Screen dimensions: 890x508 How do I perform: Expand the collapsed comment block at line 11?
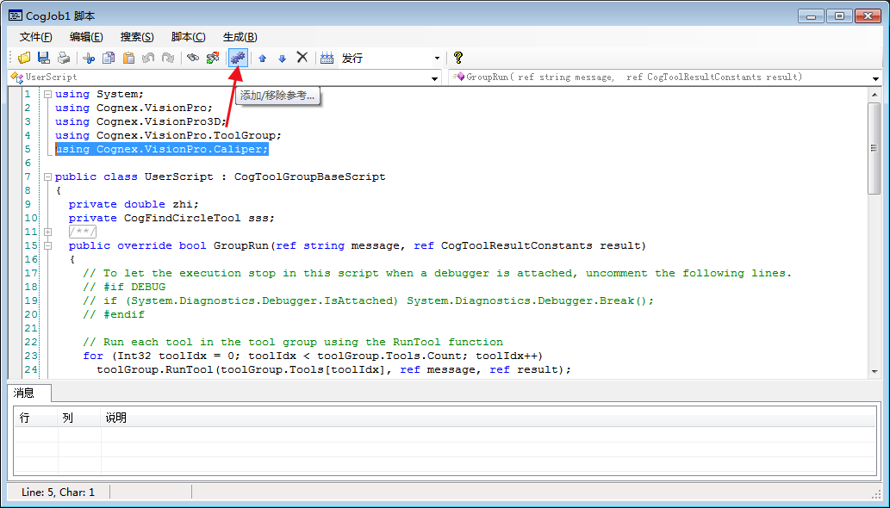tap(47, 232)
